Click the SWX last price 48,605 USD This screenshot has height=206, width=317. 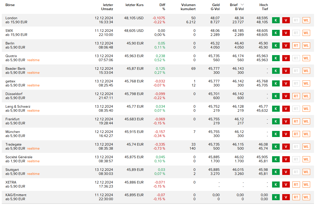(134, 31)
